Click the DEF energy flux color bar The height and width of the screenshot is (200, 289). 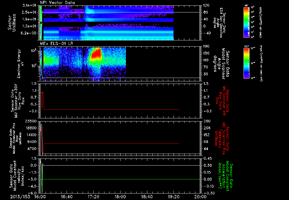pyautogui.click(x=247, y=63)
